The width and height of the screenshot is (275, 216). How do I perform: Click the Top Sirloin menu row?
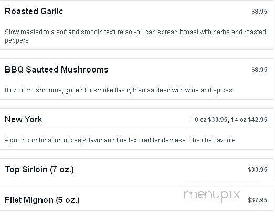click(136, 169)
